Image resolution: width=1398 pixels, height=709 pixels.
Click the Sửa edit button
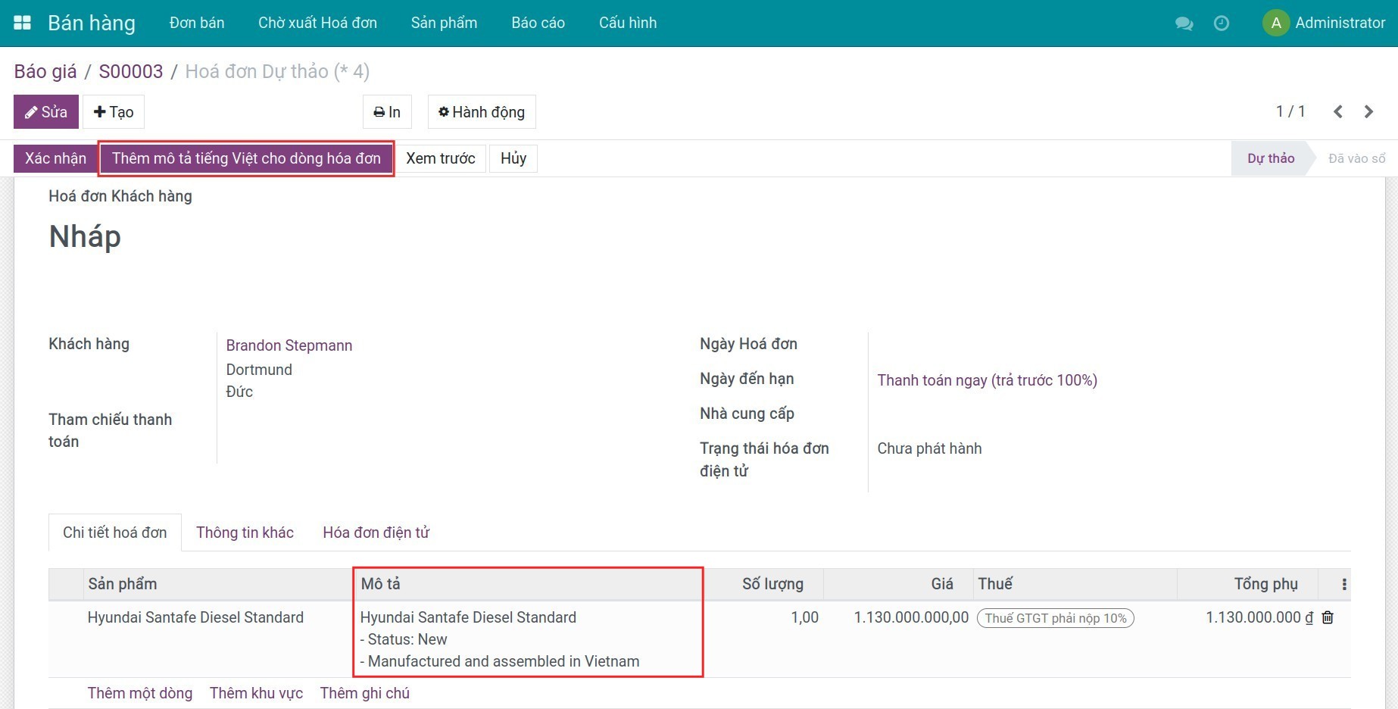tap(45, 112)
